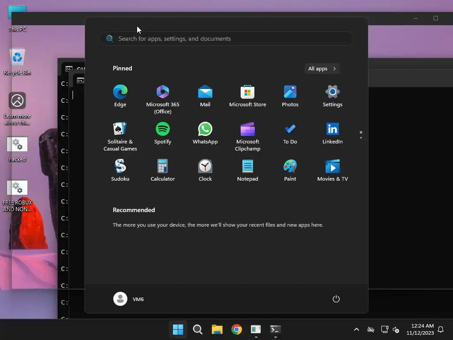The image size is (453, 340).
Task: Launch Movies & TV
Action: pos(333,170)
